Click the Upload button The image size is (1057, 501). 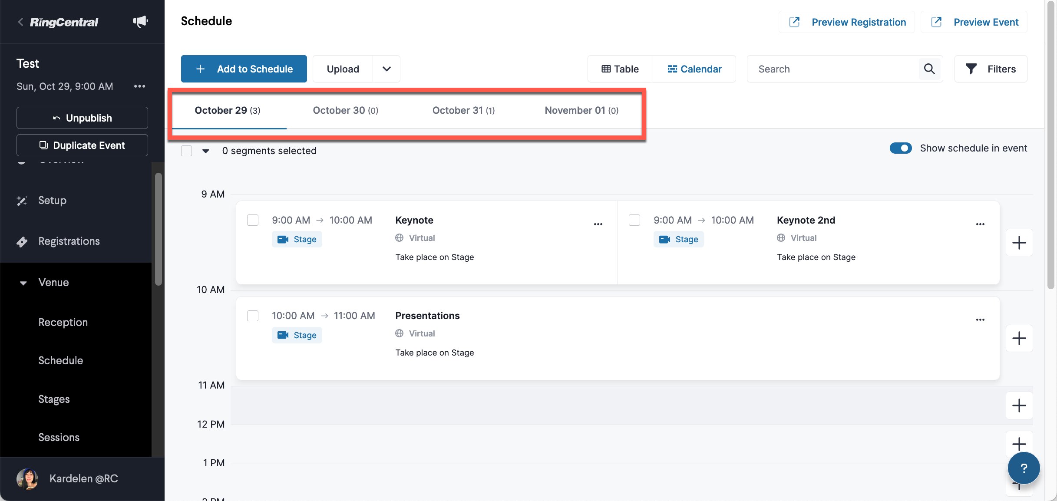[343, 69]
